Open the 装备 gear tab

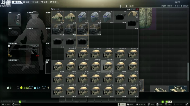[x=17, y=2]
